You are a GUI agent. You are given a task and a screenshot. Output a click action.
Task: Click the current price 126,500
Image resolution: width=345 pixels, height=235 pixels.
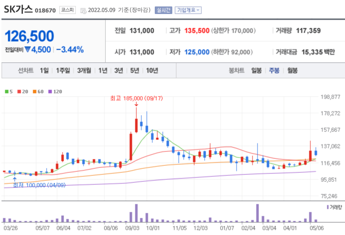pyautogui.click(x=29, y=36)
